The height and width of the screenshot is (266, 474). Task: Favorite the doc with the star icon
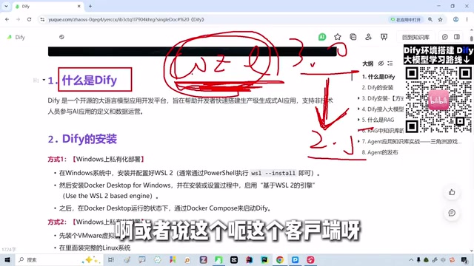pos(338,37)
